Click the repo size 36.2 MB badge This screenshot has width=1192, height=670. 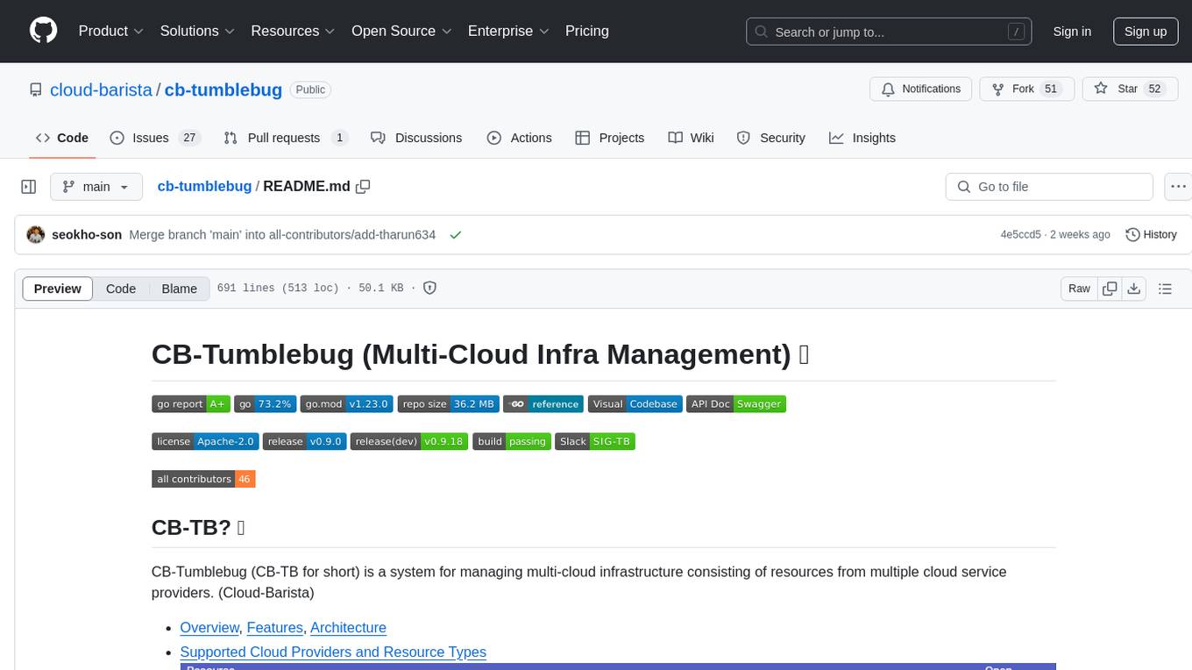pos(448,404)
